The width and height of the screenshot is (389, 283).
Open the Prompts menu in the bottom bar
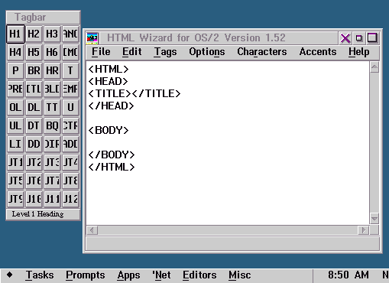click(86, 275)
